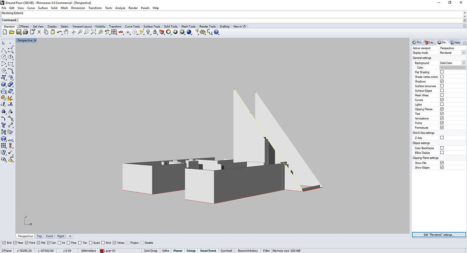Toggle Grid Snap in status bar
This screenshot has width=467, height=253.
point(151,251)
